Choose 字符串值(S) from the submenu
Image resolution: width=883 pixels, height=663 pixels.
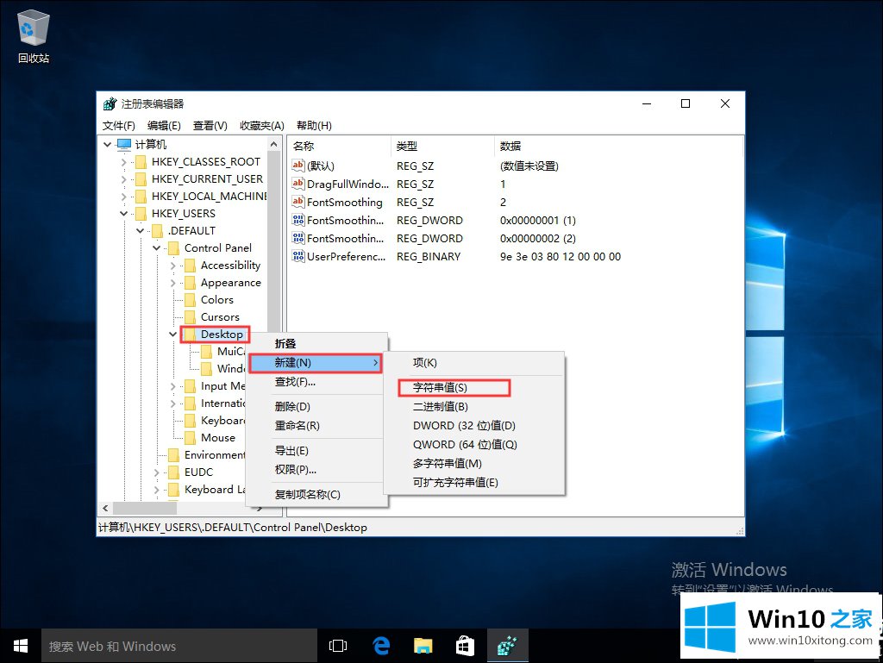[440, 388]
